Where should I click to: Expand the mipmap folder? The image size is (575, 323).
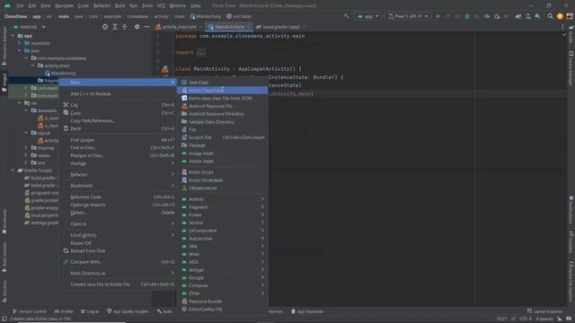26,148
